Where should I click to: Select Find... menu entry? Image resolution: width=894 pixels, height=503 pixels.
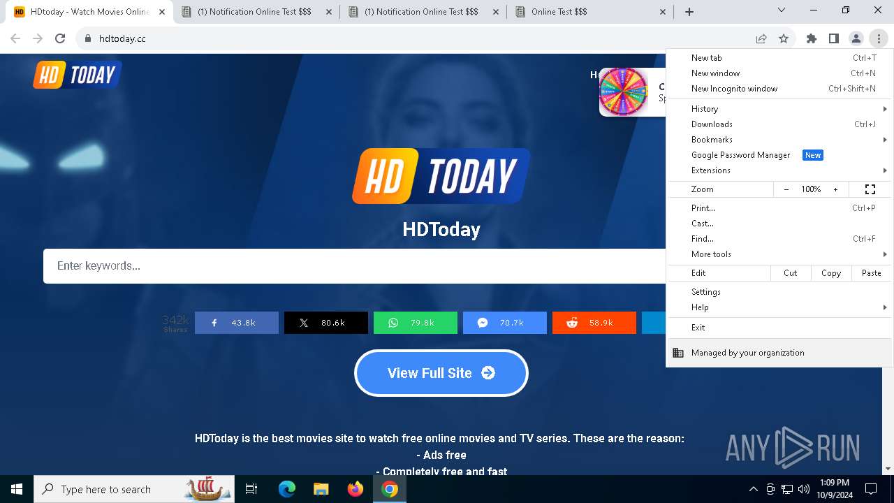pyautogui.click(x=779, y=239)
